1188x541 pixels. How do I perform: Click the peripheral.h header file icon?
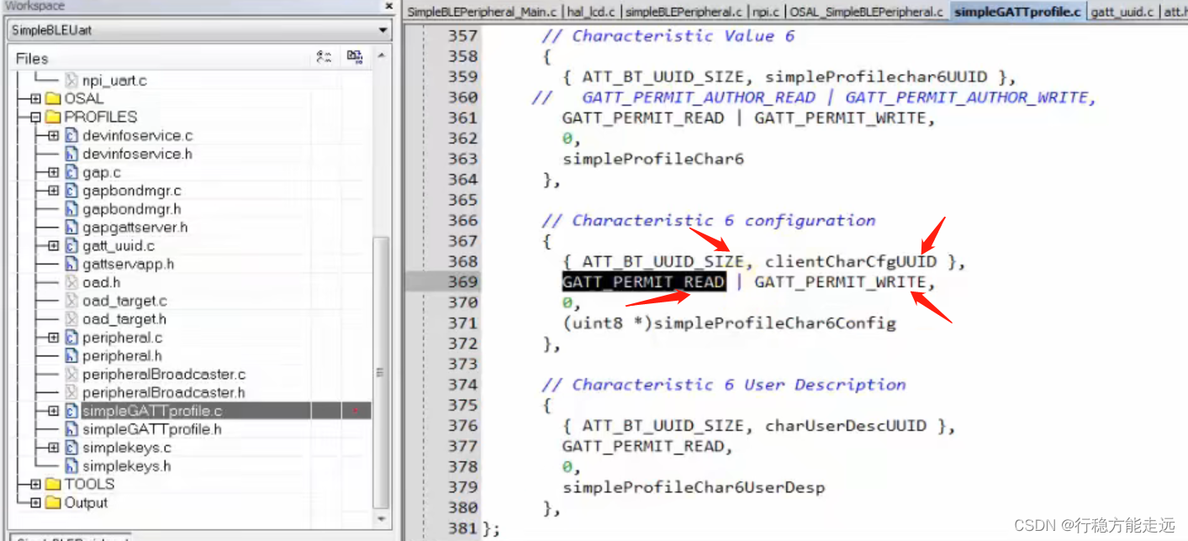click(x=71, y=356)
